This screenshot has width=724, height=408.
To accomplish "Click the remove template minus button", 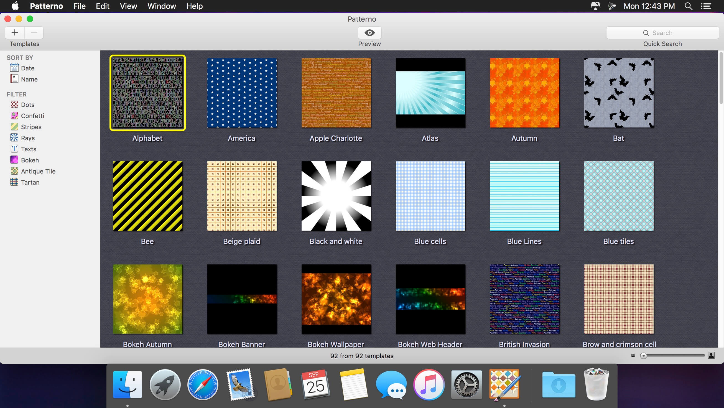I will tap(33, 32).
